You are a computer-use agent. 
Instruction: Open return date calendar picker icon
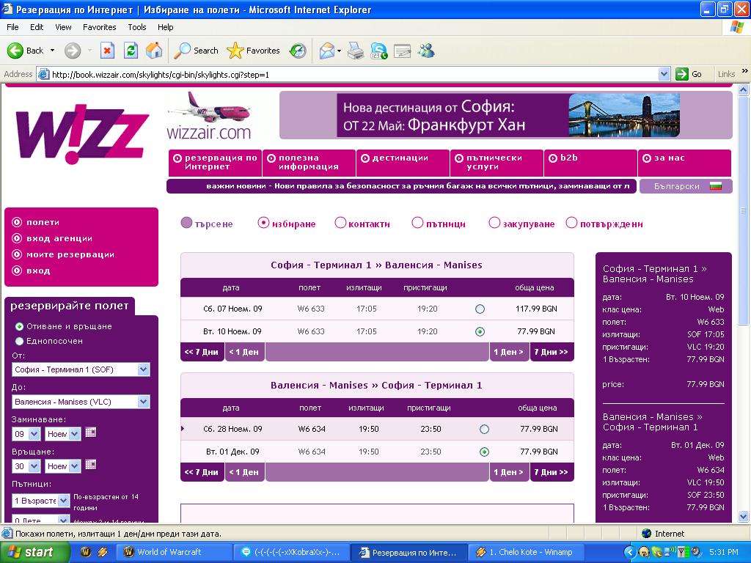coord(91,465)
